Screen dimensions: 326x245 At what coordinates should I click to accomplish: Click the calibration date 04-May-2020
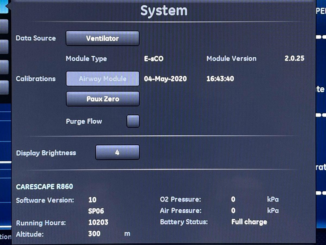pyautogui.click(x=164, y=79)
